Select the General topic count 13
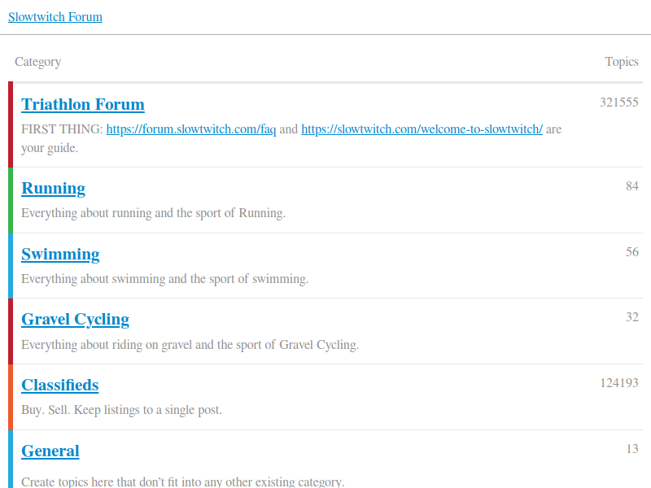The width and height of the screenshot is (651, 488). tap(632, 449)
